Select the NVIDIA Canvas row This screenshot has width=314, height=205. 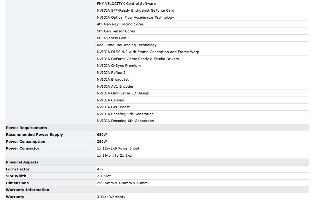coord(110,100)
